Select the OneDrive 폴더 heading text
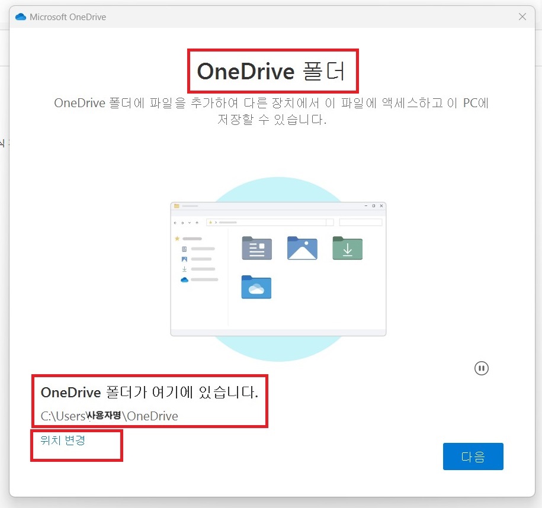 tap(271, 71)
